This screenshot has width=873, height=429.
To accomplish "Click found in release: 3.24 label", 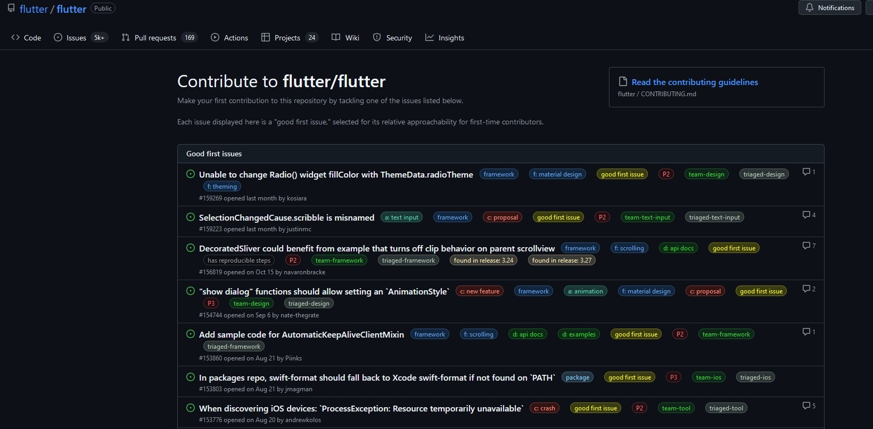I will coord(483,260).
